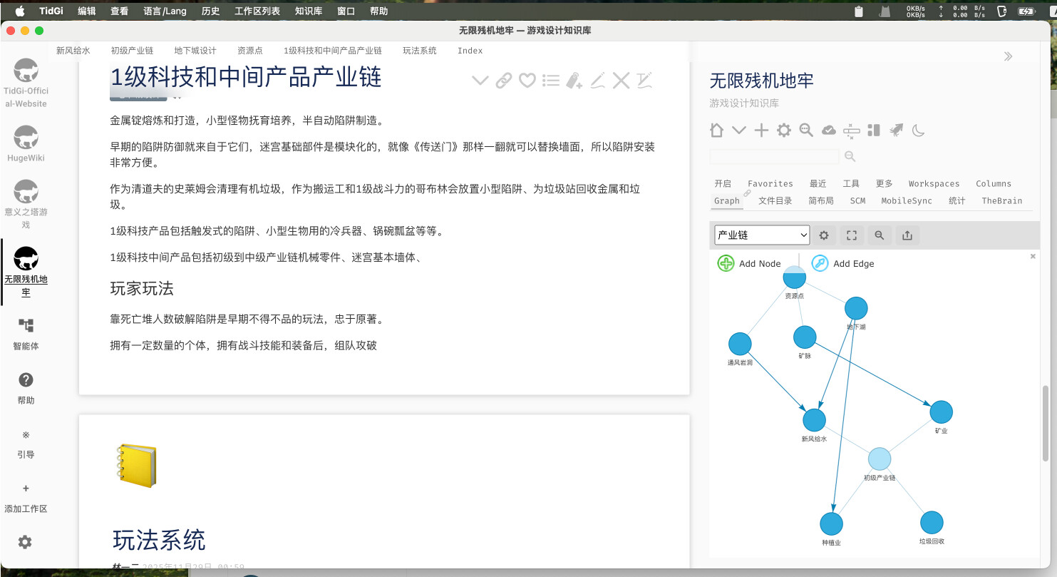Click the Add Node button
1057x577 pixels.
pos(749,263)
